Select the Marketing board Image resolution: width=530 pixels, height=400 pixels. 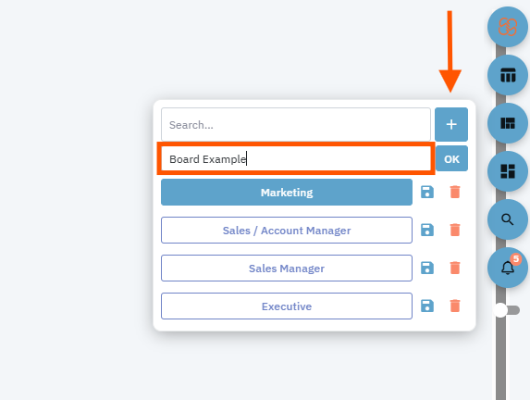tap(287, 193)
